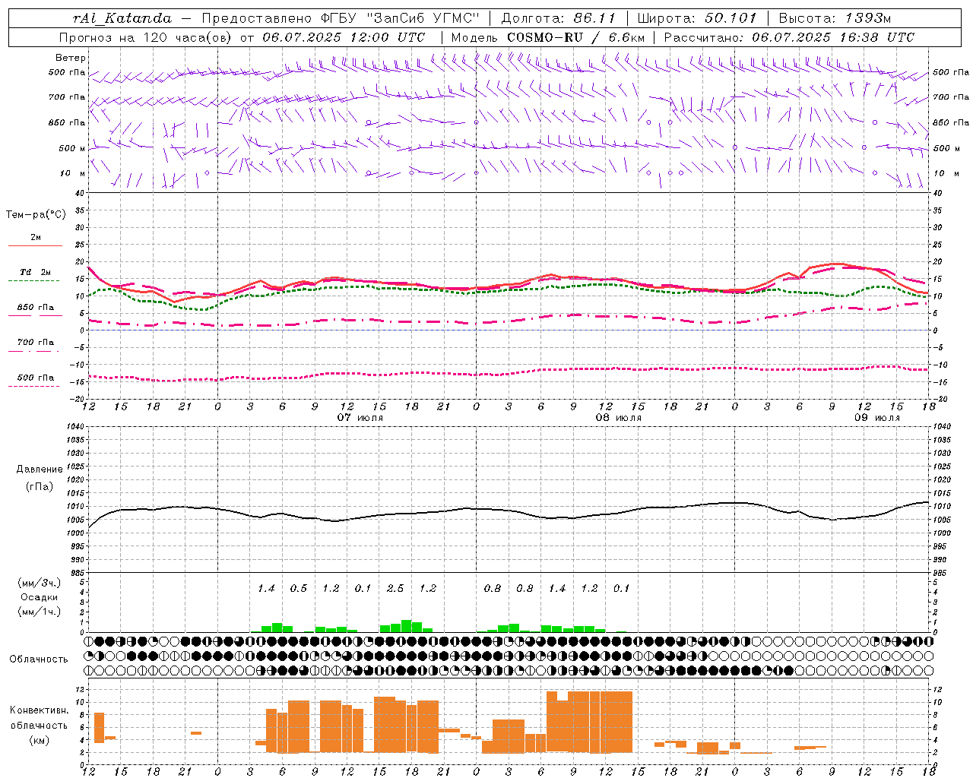
Task: Click the (мм/3ч.) precipitation unit label
Action: (x=39, y=583)
